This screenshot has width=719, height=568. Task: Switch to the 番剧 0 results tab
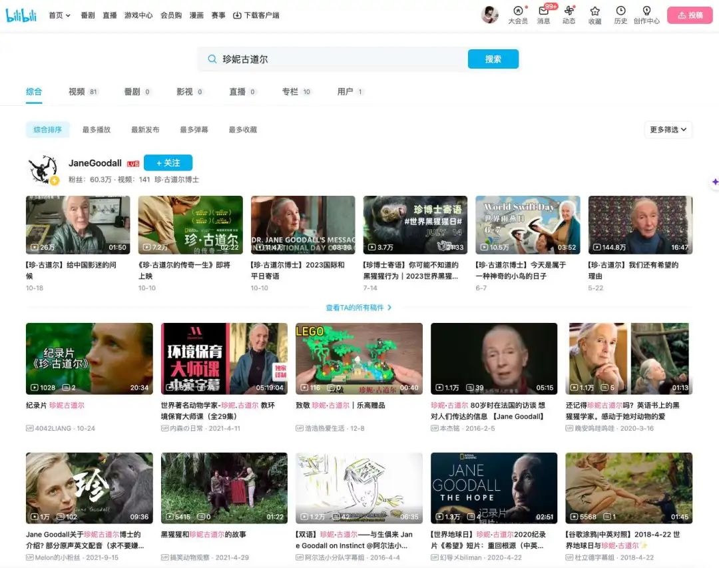tap(137, 92)
